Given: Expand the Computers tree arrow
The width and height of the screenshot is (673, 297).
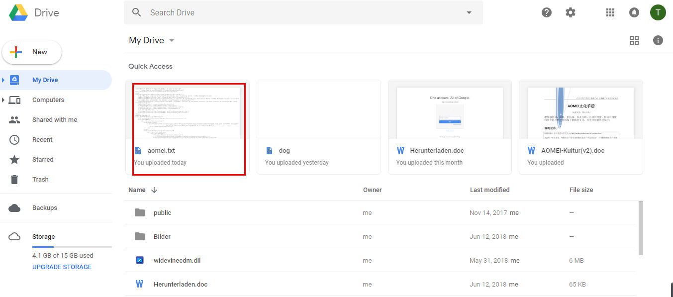Looking at the screenshot, I should (3, 99).
